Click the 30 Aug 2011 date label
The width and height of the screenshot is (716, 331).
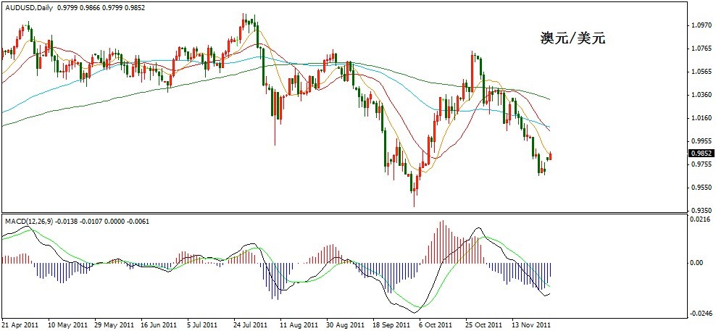tap(345, 324)
